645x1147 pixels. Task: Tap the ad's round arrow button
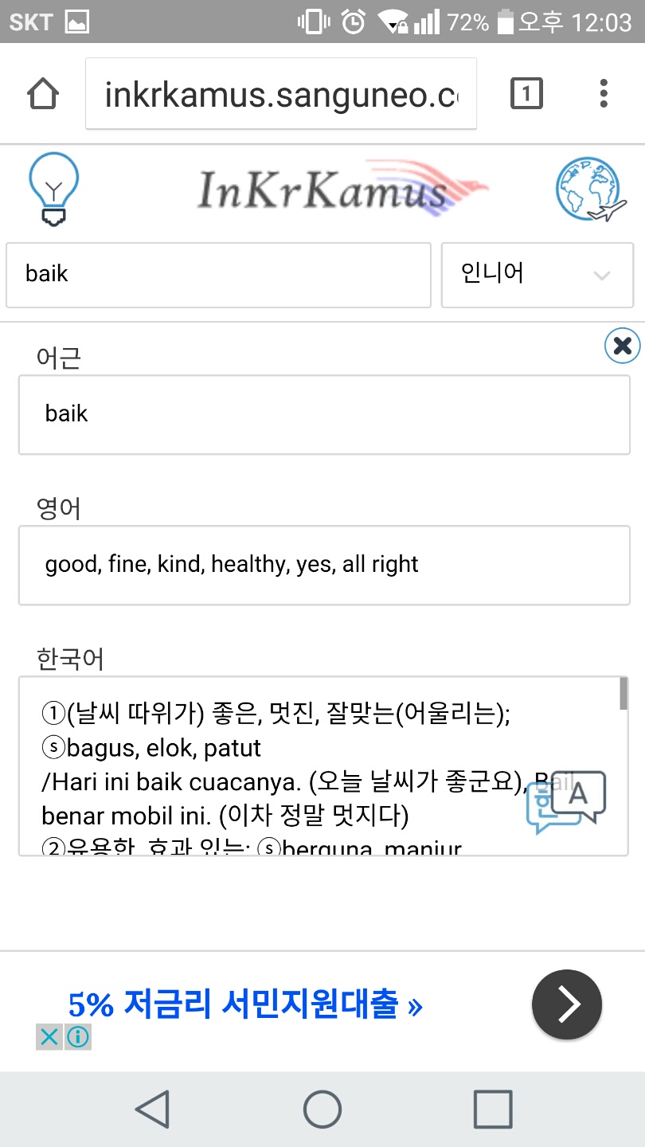(567, 1004)
